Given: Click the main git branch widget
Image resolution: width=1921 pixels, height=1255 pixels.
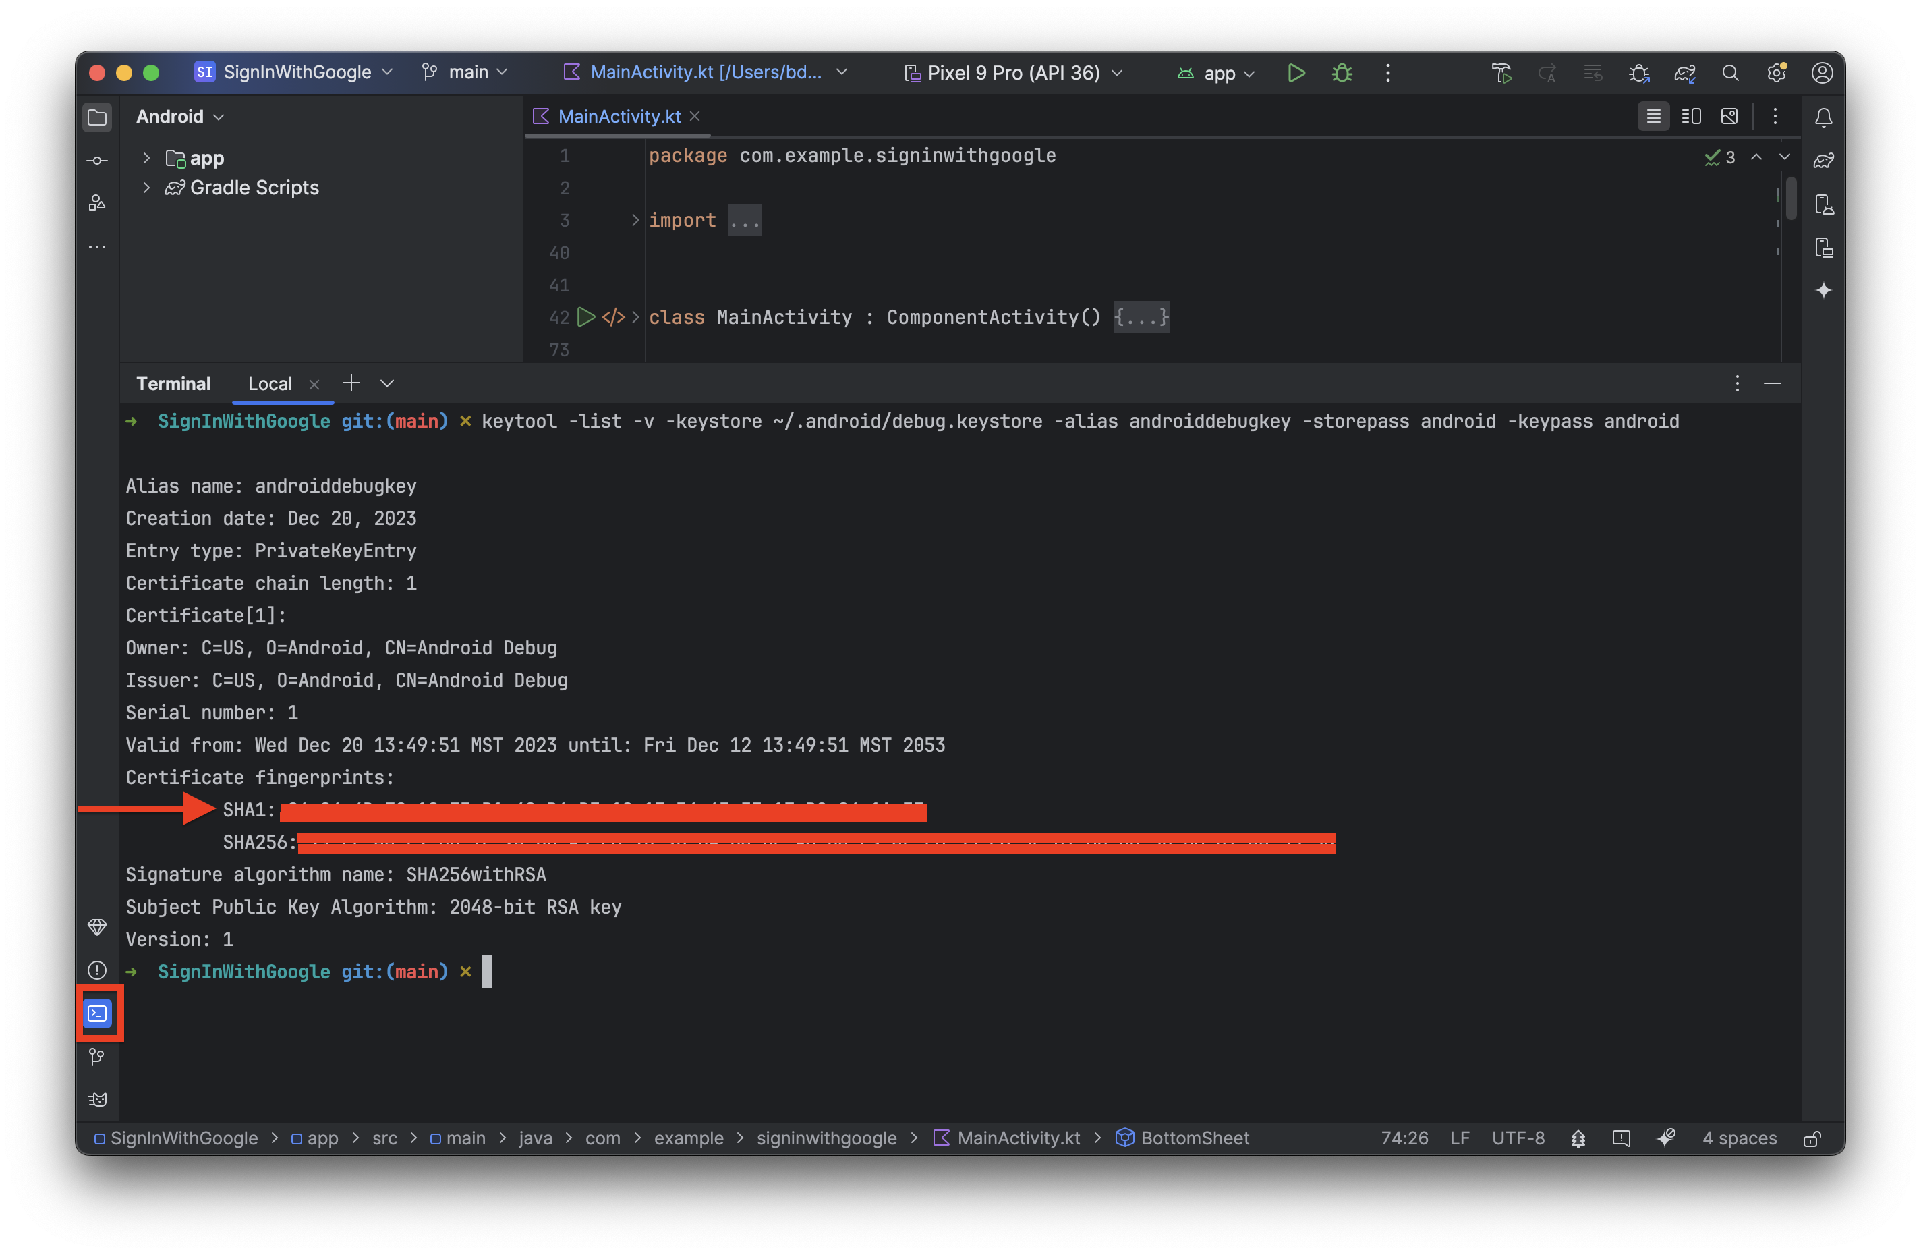Looking at the screenshot, I should (465, 72).
